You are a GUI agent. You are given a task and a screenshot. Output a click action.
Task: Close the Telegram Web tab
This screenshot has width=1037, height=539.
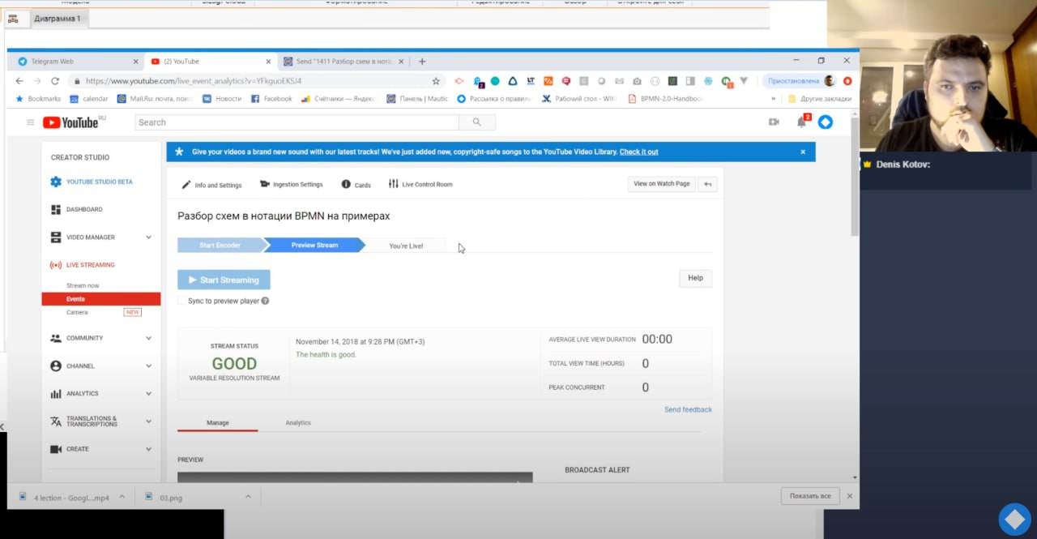[135, 62]
